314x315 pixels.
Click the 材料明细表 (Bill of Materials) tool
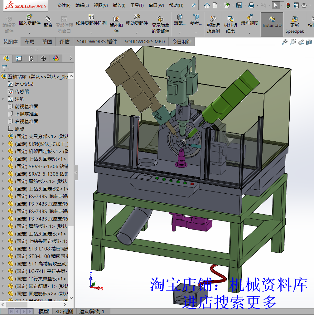(230, 22)
